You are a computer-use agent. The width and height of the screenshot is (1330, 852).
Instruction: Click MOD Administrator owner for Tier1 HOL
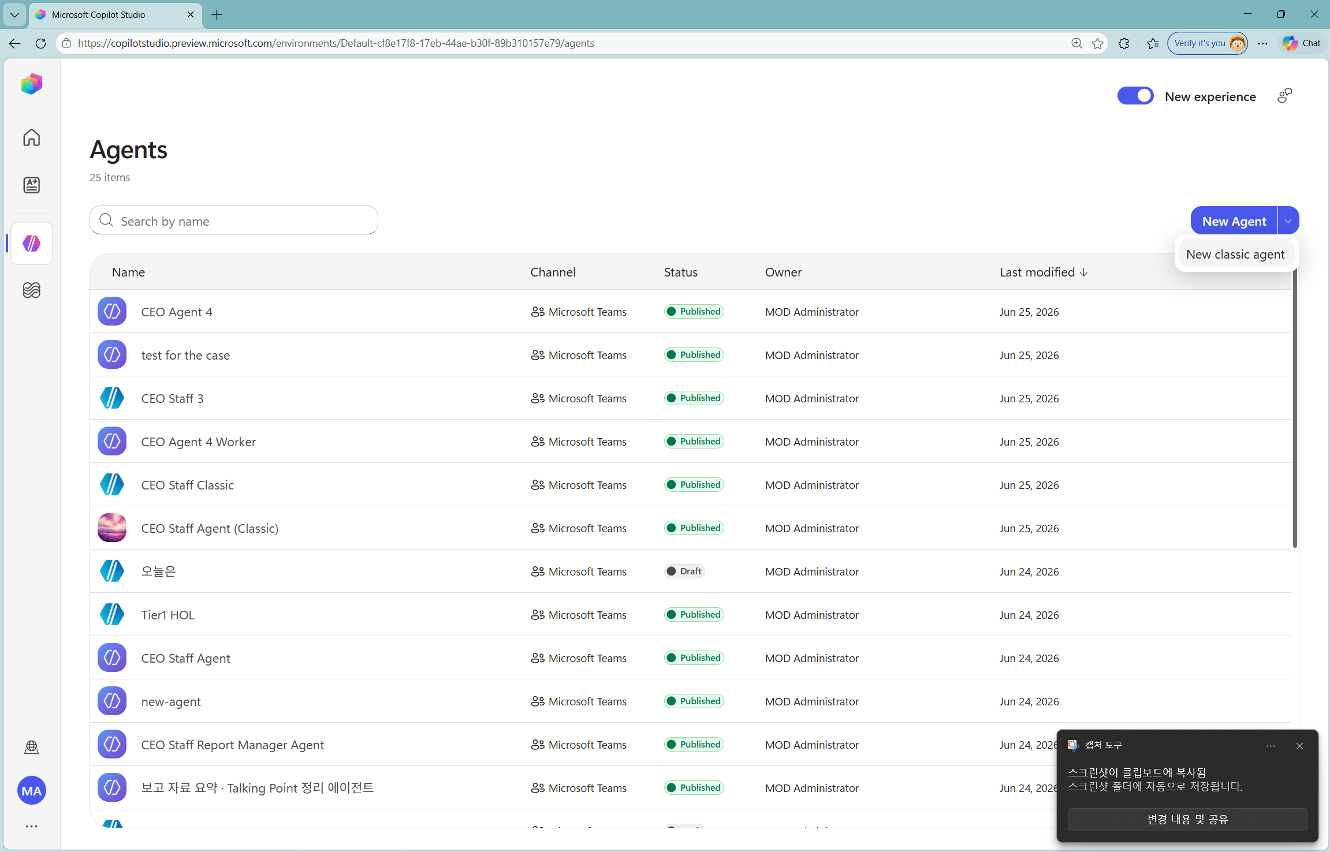tap(812, 615)
